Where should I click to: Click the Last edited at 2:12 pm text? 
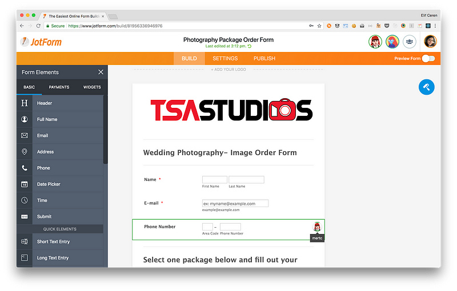coord(226,46)
